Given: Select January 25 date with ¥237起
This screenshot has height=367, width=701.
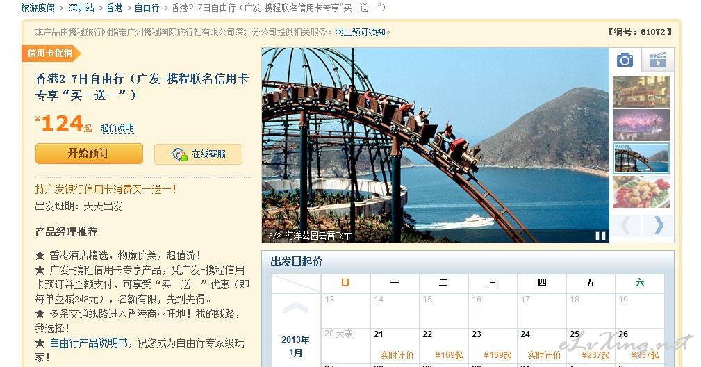Looking at the screenshot, I should (591, 345).
